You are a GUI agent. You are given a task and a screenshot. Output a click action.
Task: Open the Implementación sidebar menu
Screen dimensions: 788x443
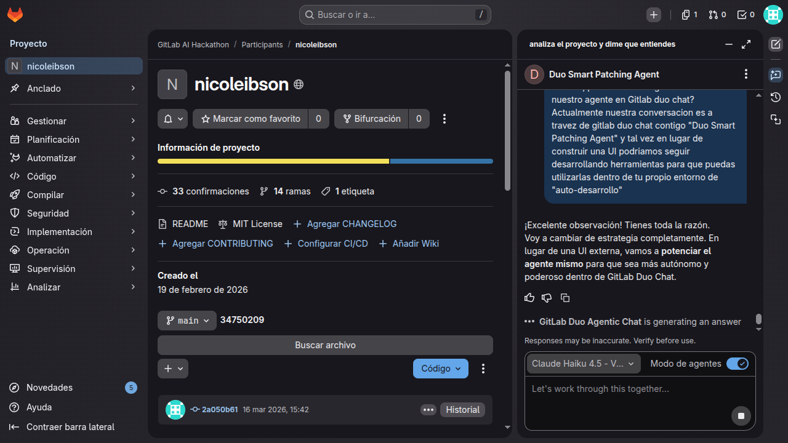point(74,232)
